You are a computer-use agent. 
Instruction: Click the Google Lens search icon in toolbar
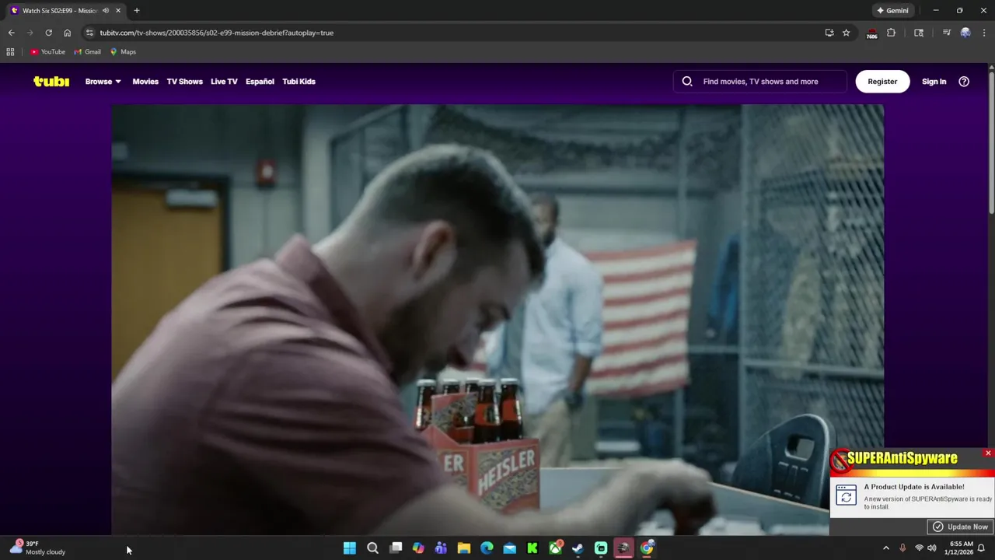pos(919,33)
